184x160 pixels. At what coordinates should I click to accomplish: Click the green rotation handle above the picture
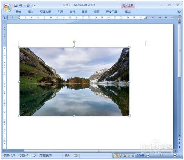point(74,42)
